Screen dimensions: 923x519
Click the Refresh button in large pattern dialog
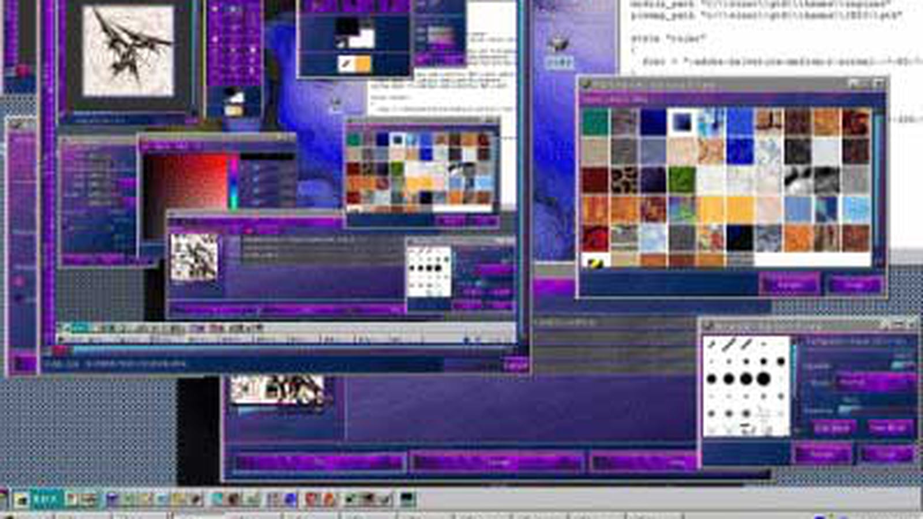(x=790, y=284)
